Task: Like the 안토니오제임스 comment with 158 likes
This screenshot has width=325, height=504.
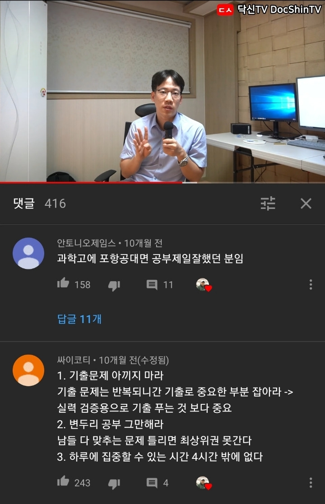Action: pyautogui.click(x=63, y=283)
